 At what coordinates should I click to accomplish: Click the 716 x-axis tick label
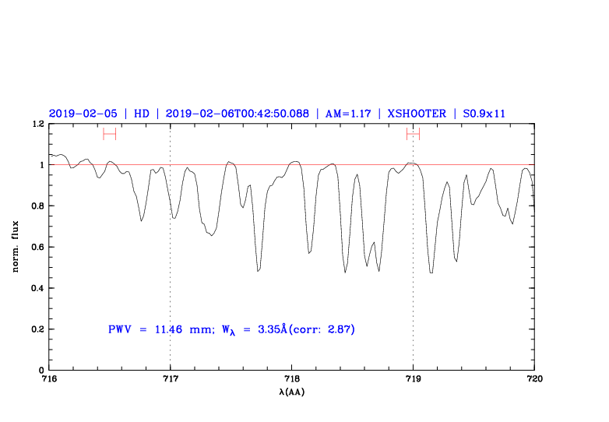pyautogui.click(x=49, y=379)
